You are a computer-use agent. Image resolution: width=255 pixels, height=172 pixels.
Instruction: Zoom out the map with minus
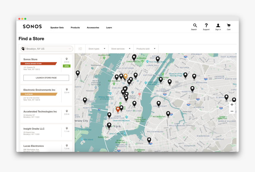(x=232, y=111)
